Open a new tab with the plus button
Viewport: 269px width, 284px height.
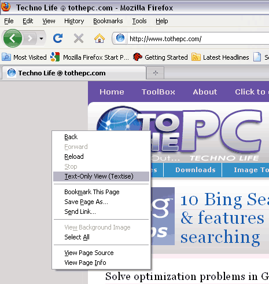coord(156,73)
